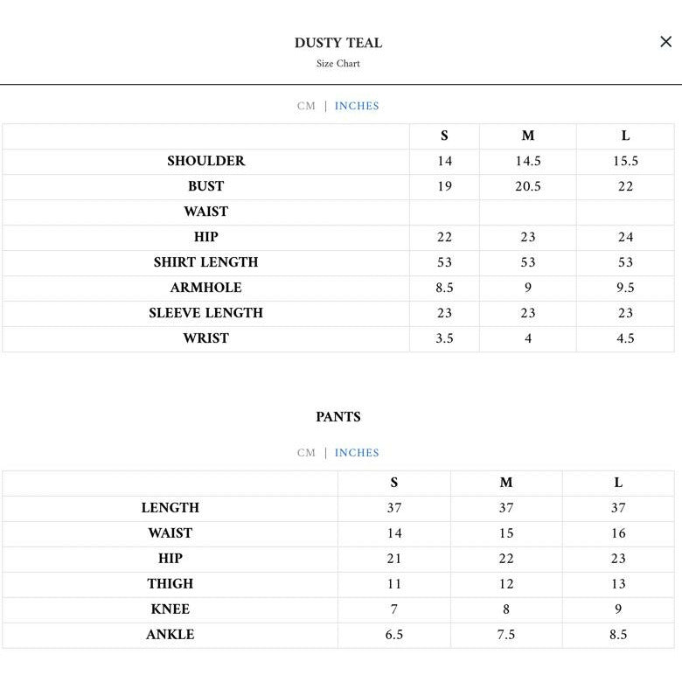Click the PANTS section heading
The width and height of the screenshot is (682, 682).
pyautogui.click(x=338, y=417)
